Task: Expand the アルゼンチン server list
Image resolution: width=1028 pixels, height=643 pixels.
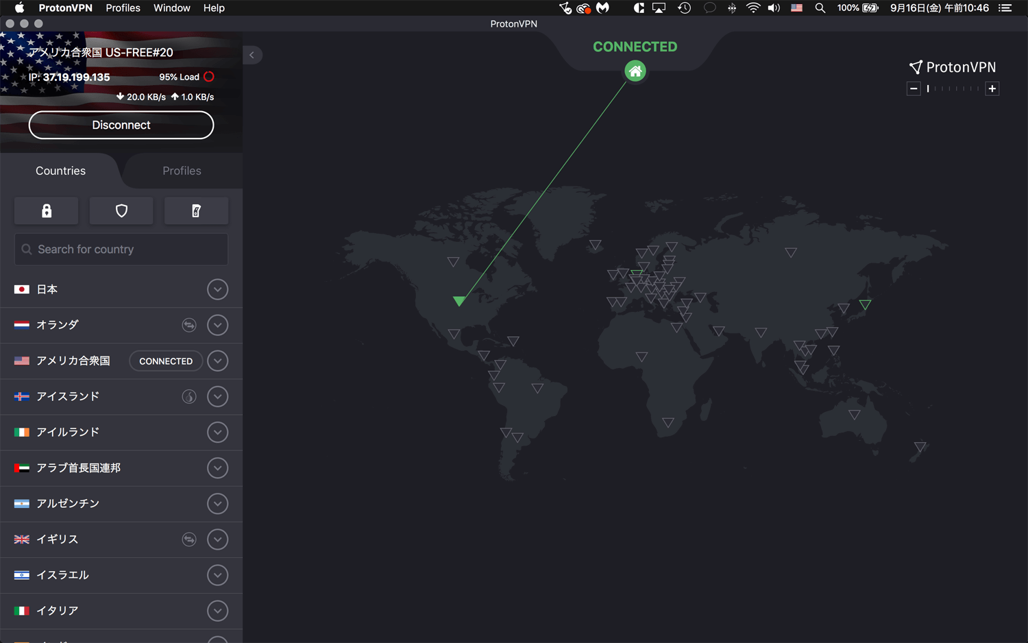Action: coord(217,504)
